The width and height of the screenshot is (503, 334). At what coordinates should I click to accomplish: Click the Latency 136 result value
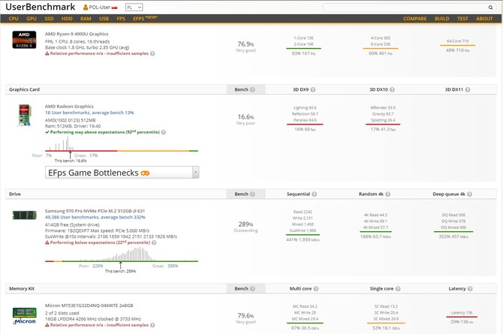click(462, 312)
